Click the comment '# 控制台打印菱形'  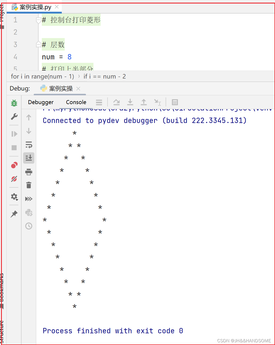71,20
